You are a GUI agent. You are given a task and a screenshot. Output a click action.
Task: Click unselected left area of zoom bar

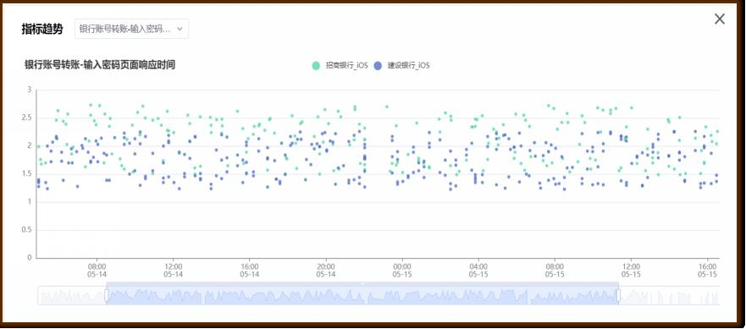[x=71, y=295]
